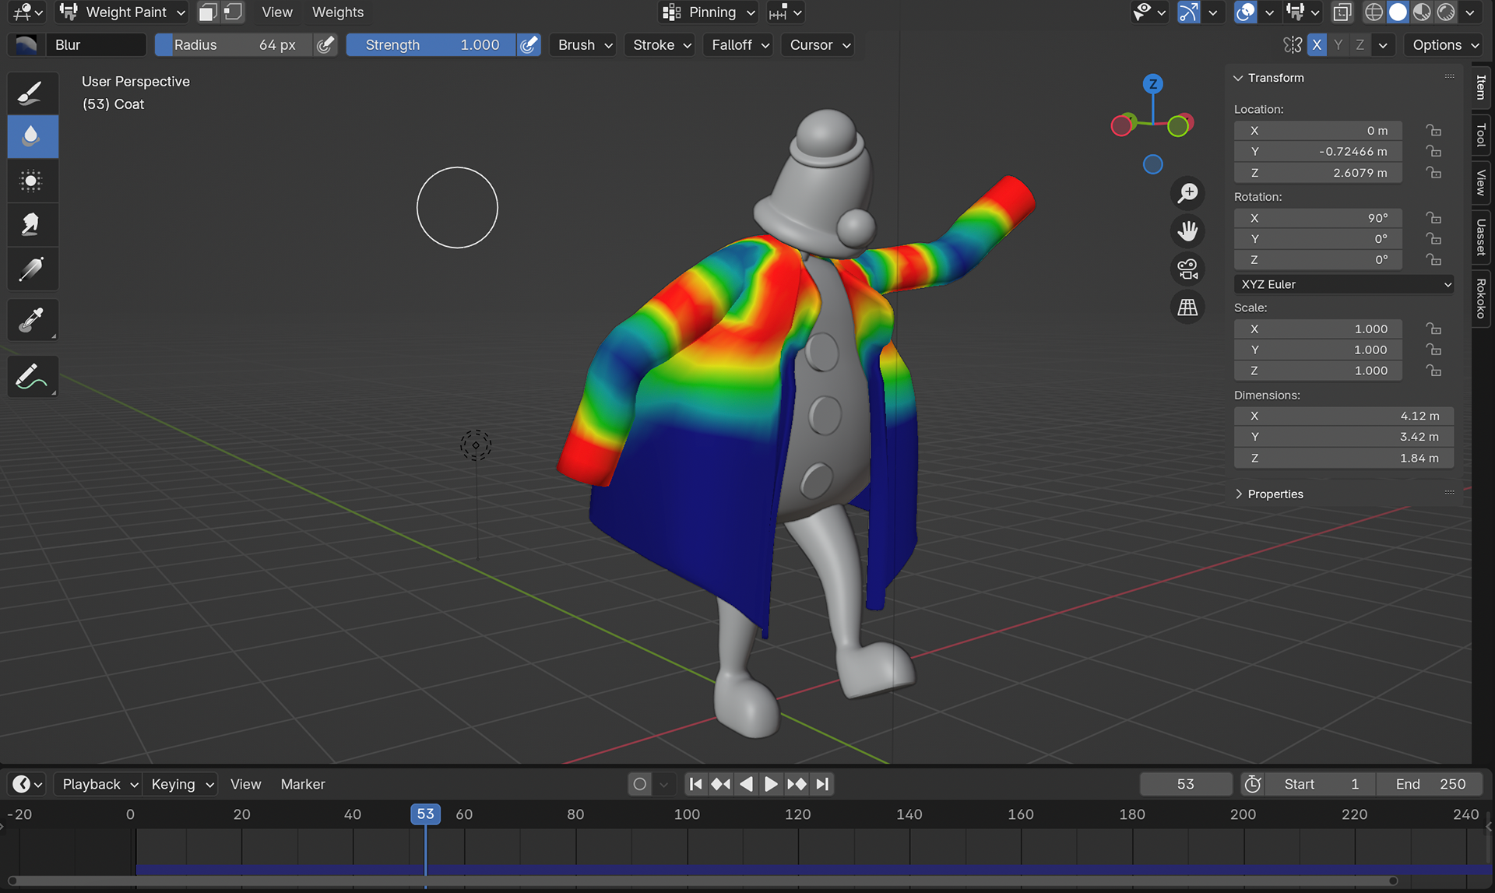Screen dimensions: 1495x893
Task: Play animation in reverse
Action: click(746, 784)
